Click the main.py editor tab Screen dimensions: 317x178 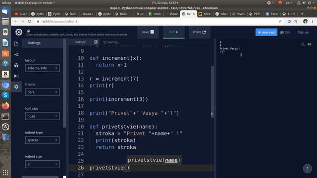tap(80, 42)
